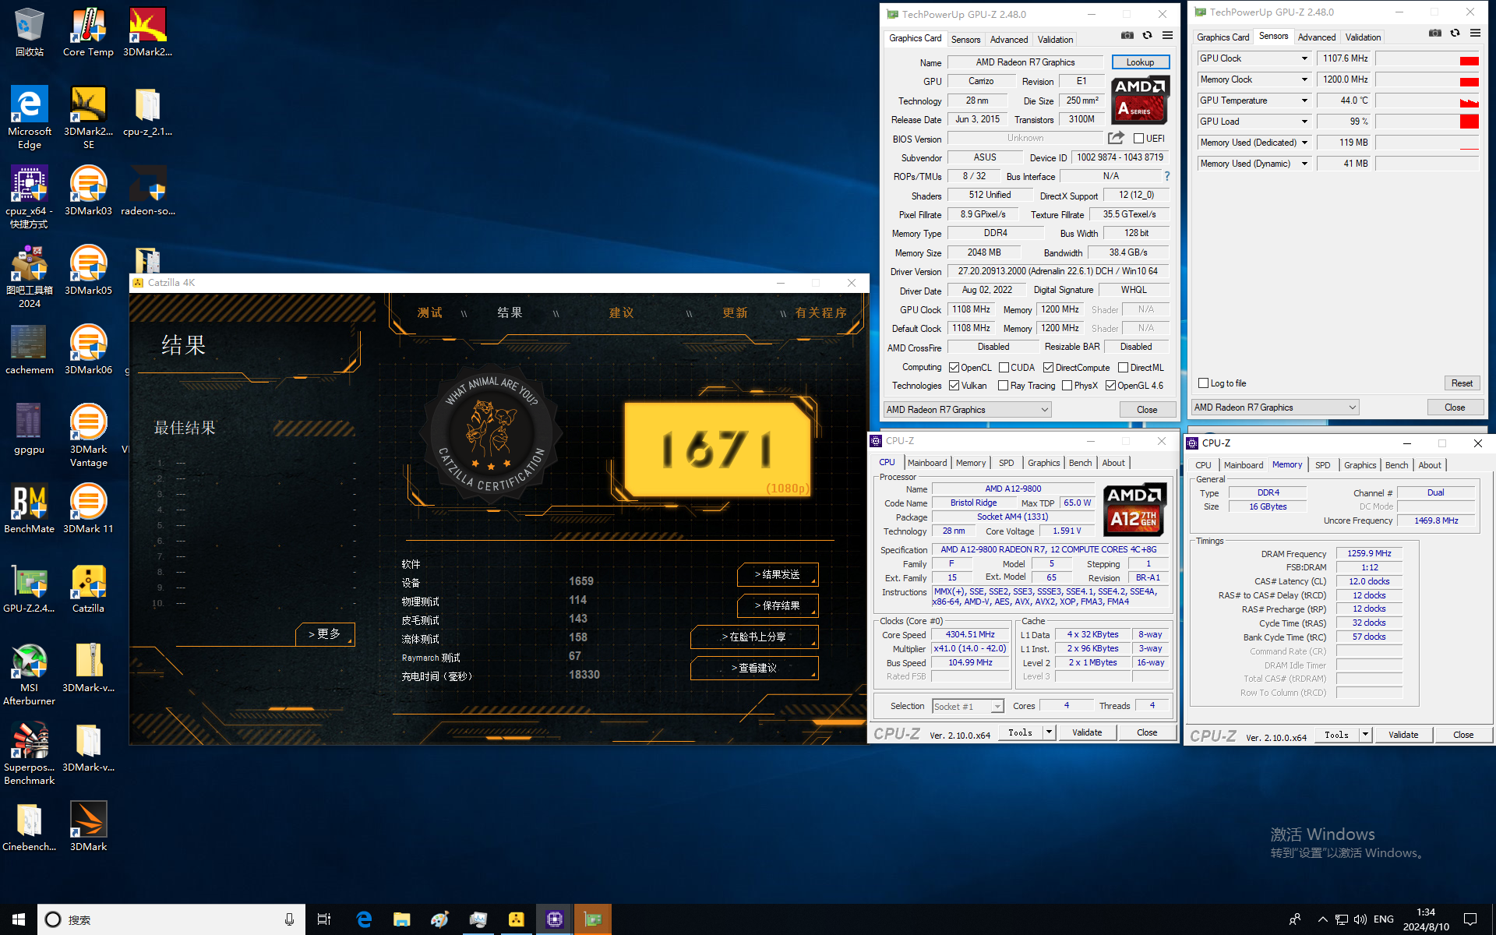Open Tools dropdown arrow in CPU-Z Memory window
Image resolution: width=1496 pixels, height=935 pixels.
coord(1365,735)
